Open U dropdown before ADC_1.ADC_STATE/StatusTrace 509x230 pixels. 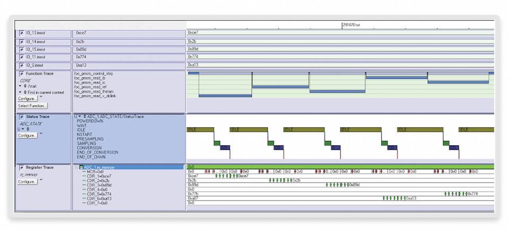[x=78, y=117]
